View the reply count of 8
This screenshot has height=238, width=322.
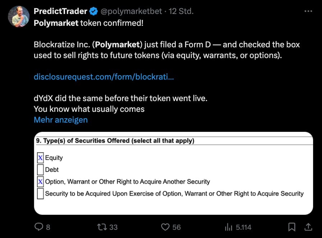(x=48, y=227)
